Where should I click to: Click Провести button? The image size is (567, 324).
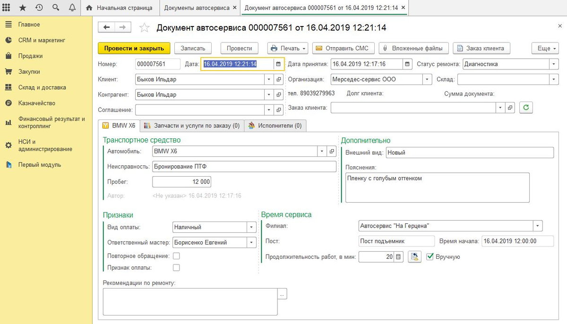pyautogui.click(x=239, y=48)
